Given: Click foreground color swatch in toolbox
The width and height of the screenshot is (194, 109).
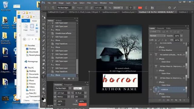Looking at the screenshot, I should click(x=43, y=99).
